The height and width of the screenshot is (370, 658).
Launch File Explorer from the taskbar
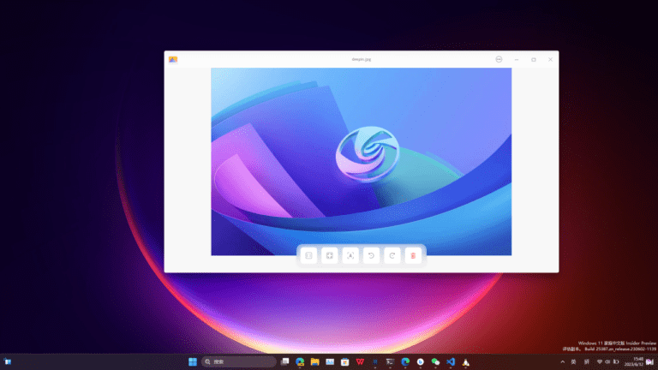(x=314, y=362)
